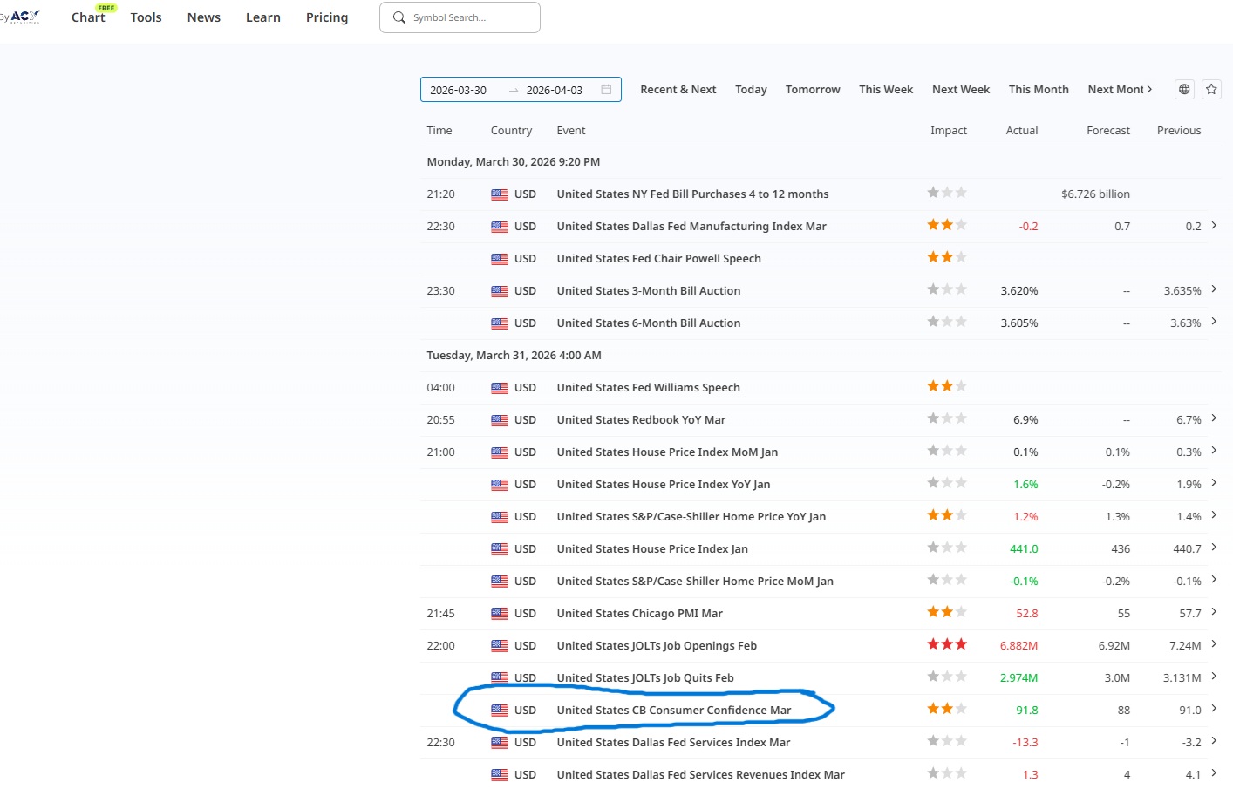
Task: Click impact stars for Fed Chair Powell Speech
Action: (x=946, y=257)
